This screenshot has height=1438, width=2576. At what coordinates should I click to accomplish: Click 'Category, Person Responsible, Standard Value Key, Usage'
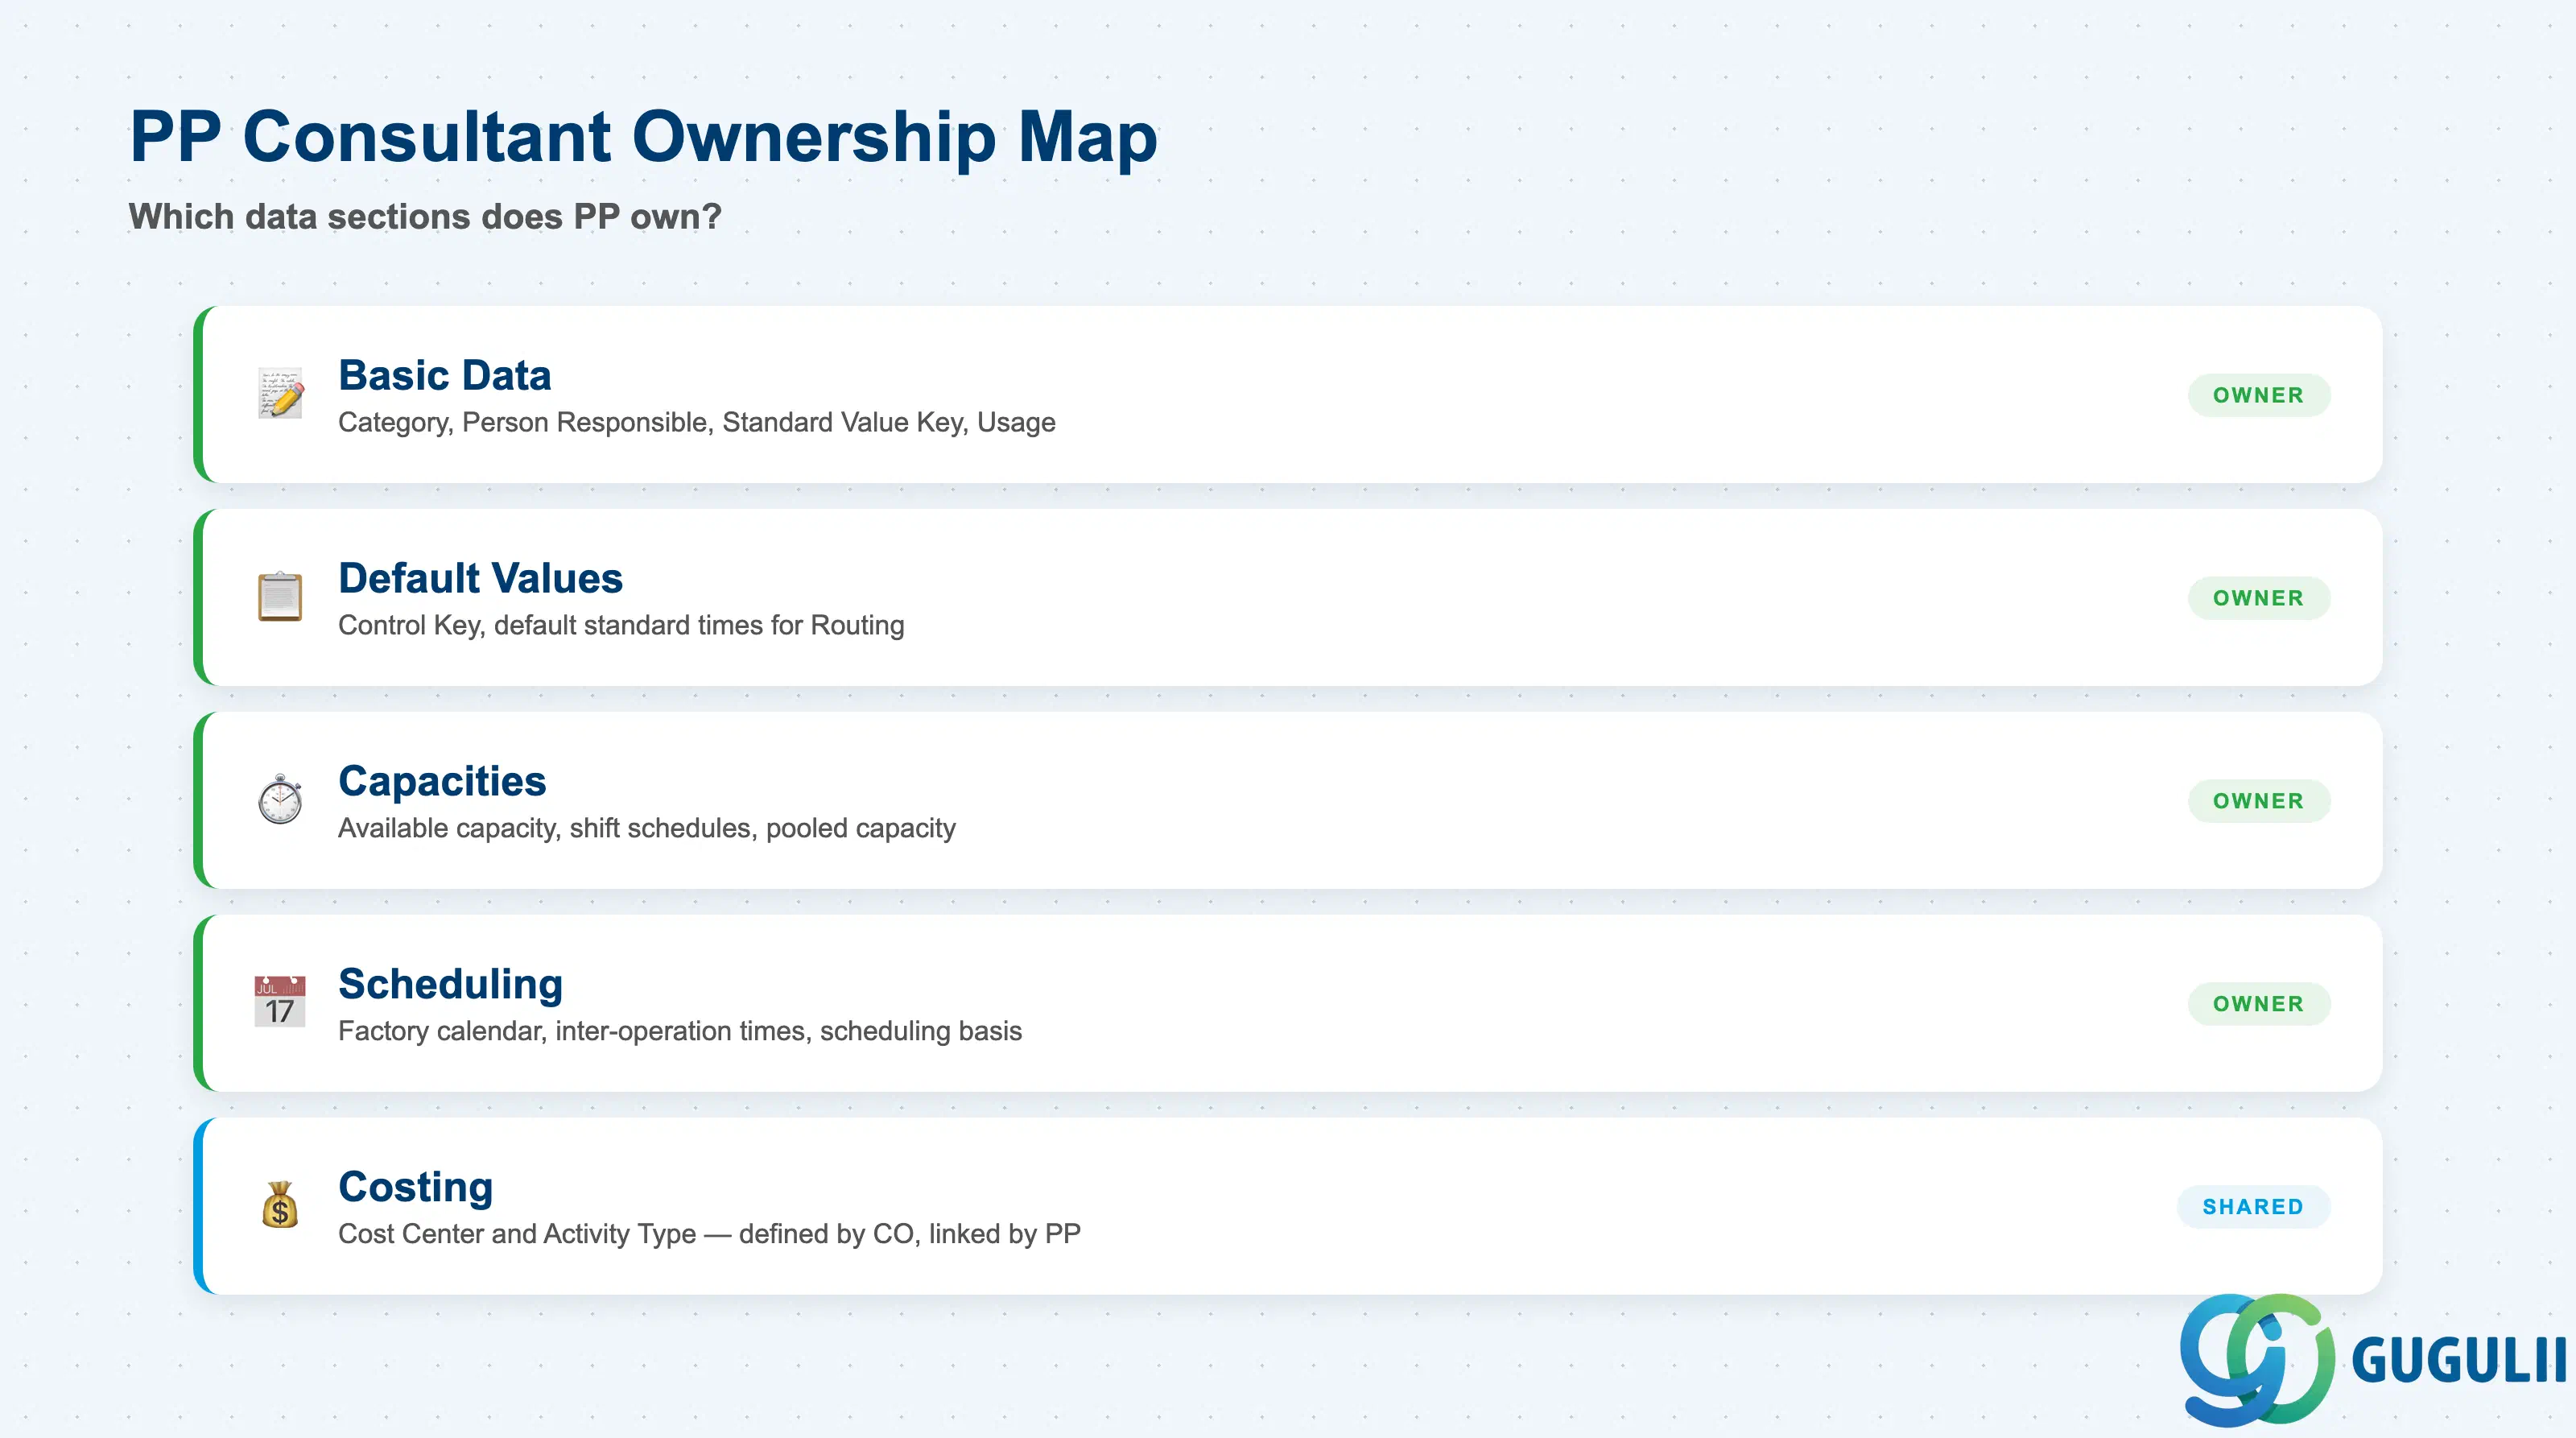tap(697, 423)
